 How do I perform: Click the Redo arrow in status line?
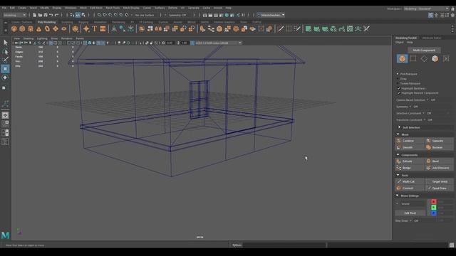57,15
